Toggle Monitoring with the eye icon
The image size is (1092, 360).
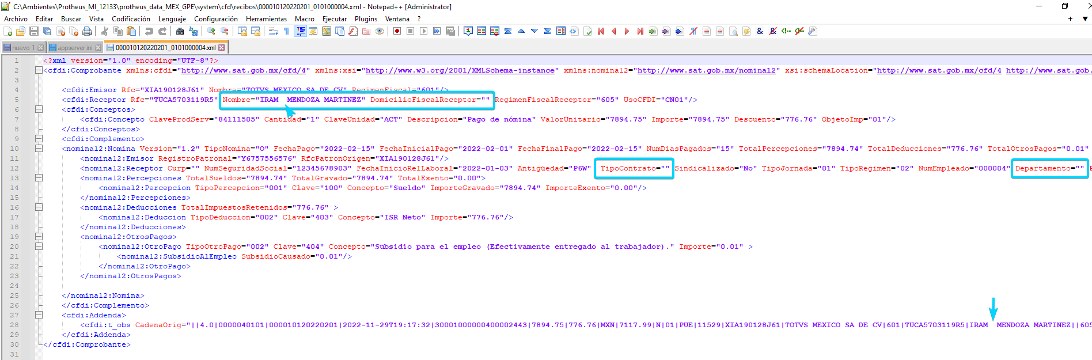pyautogui.click(x=380, y=31)
